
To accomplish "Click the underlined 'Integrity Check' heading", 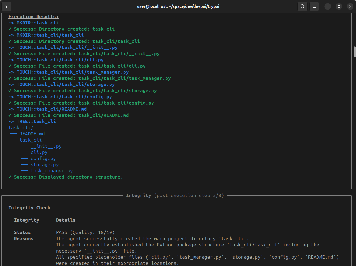I will point(29,208).
